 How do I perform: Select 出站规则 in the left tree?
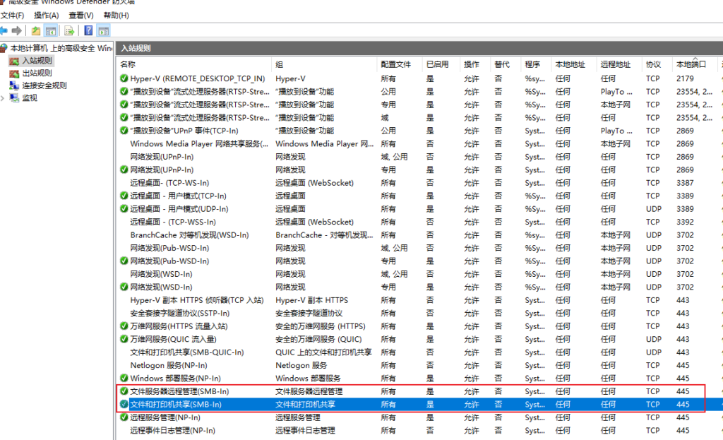click(x=37, y=73)
